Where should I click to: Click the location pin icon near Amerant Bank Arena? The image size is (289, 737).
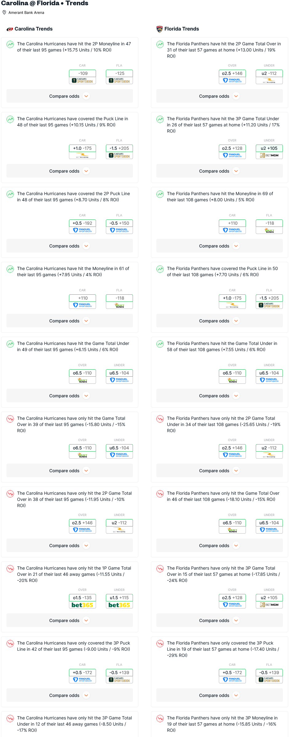4,13
